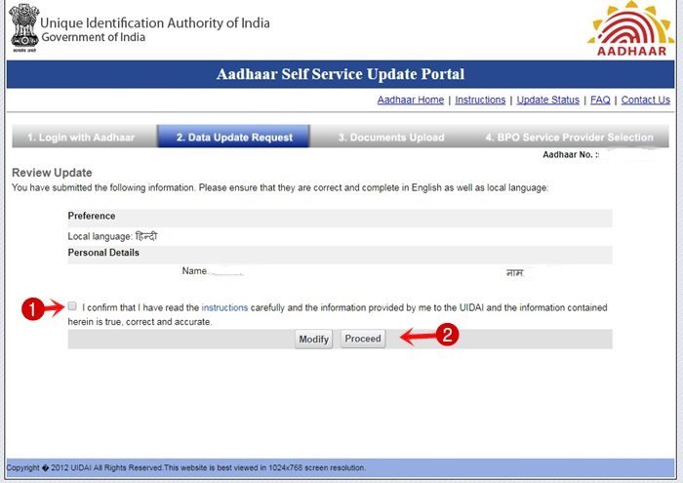Go to Contact Us page
Image resolution: width=683 pixels, height=483 pixels.
[x=646, y=100]
